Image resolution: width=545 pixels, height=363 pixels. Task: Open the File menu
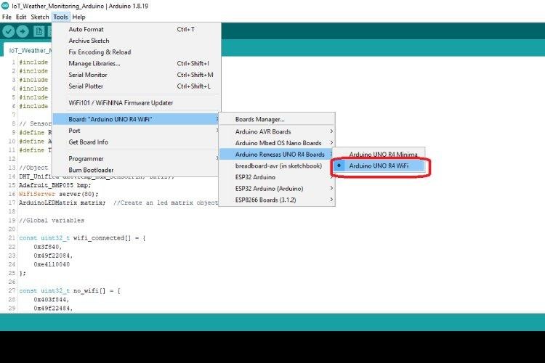click(x=7, y=17)
